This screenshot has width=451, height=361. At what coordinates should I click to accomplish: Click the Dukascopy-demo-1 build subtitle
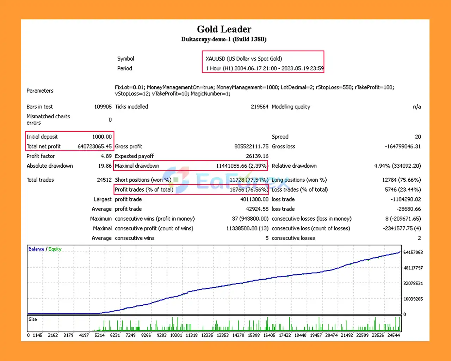224,39
